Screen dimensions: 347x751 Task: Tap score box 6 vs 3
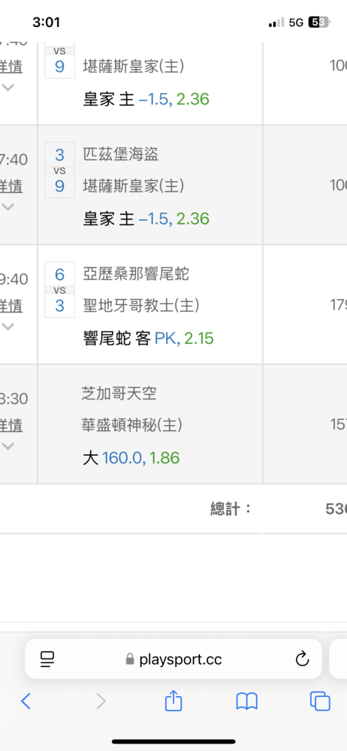[59, 290]
